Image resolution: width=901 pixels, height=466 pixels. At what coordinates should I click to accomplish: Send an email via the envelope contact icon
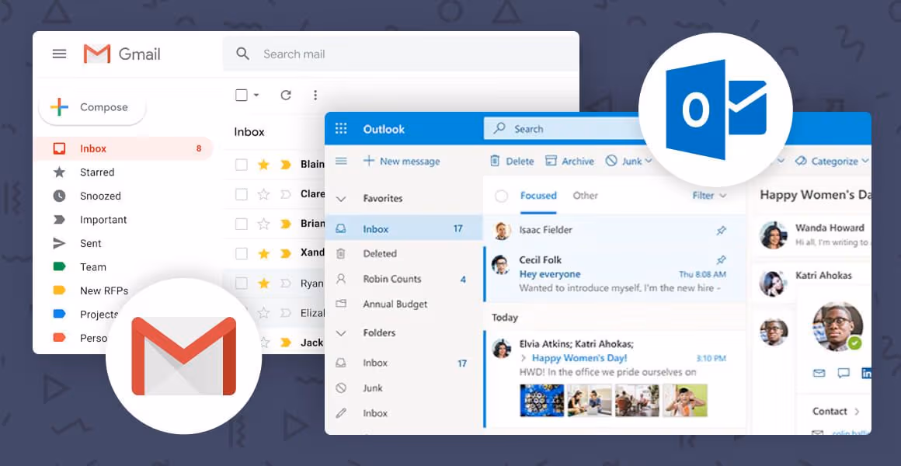pyautogui.click(x=819, y=373)
